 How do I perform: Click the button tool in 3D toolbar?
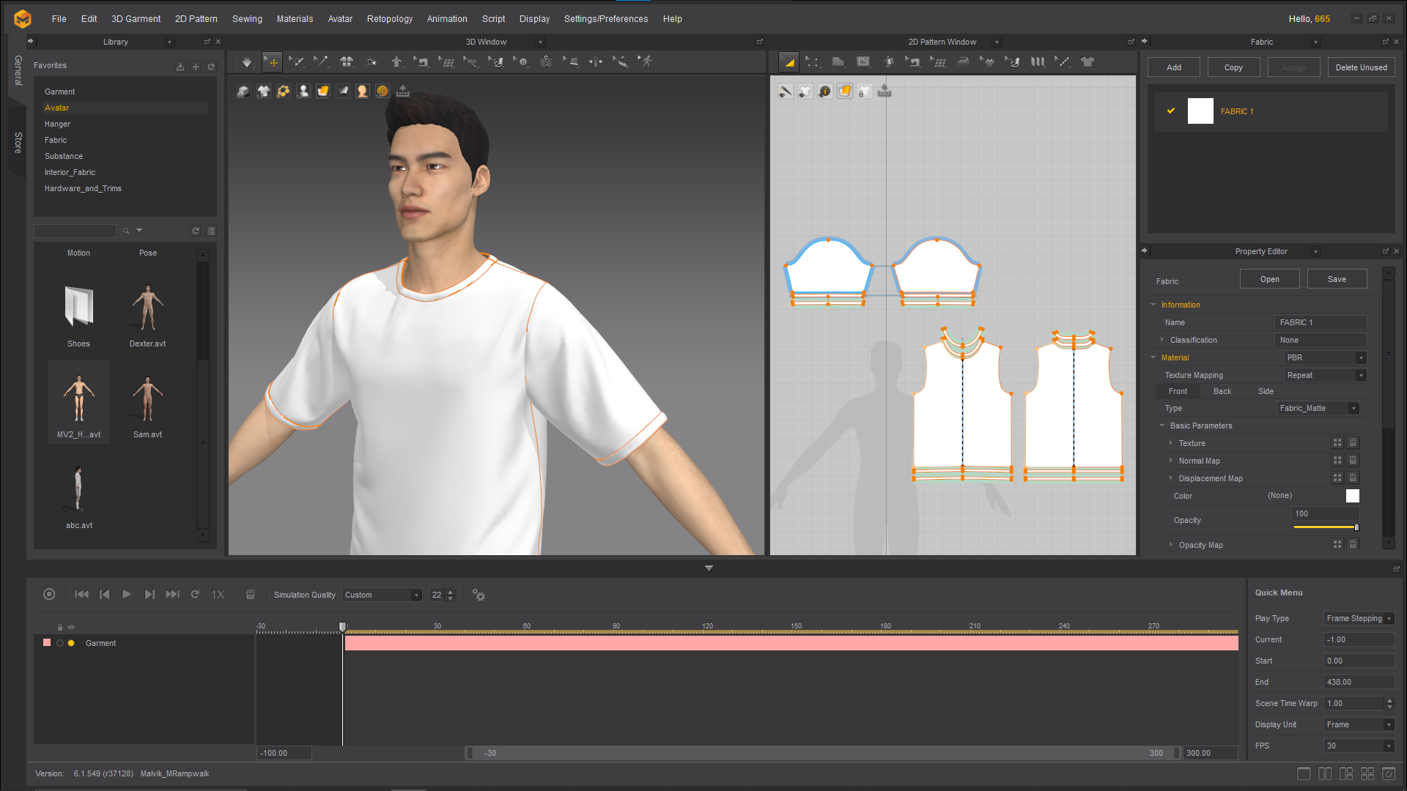click(521, 62)
